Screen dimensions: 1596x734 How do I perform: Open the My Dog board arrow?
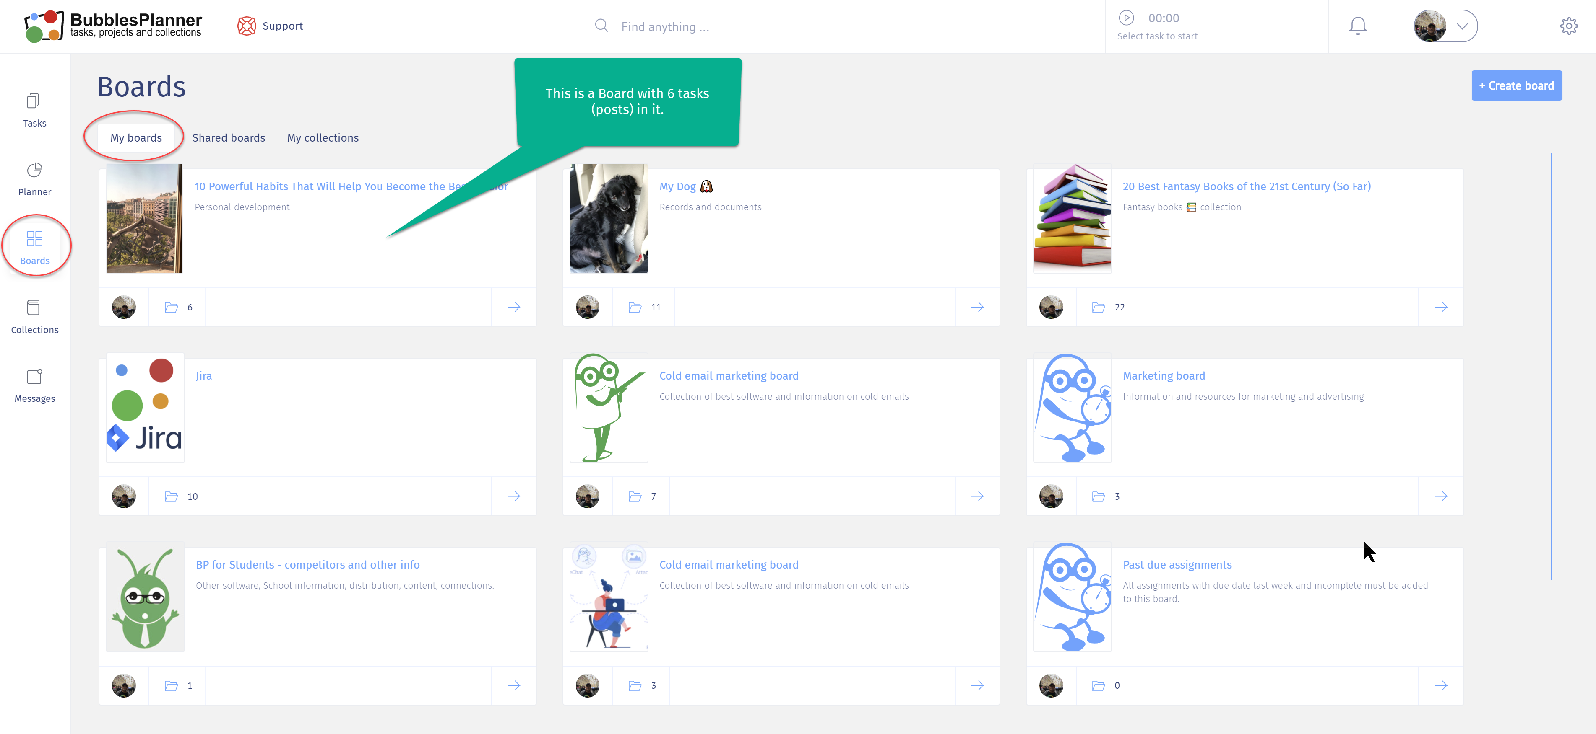tap(977, 307)
